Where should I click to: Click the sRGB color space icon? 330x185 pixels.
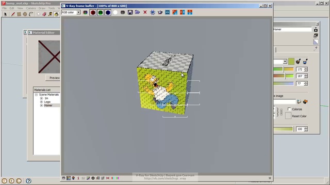point(98,178)
